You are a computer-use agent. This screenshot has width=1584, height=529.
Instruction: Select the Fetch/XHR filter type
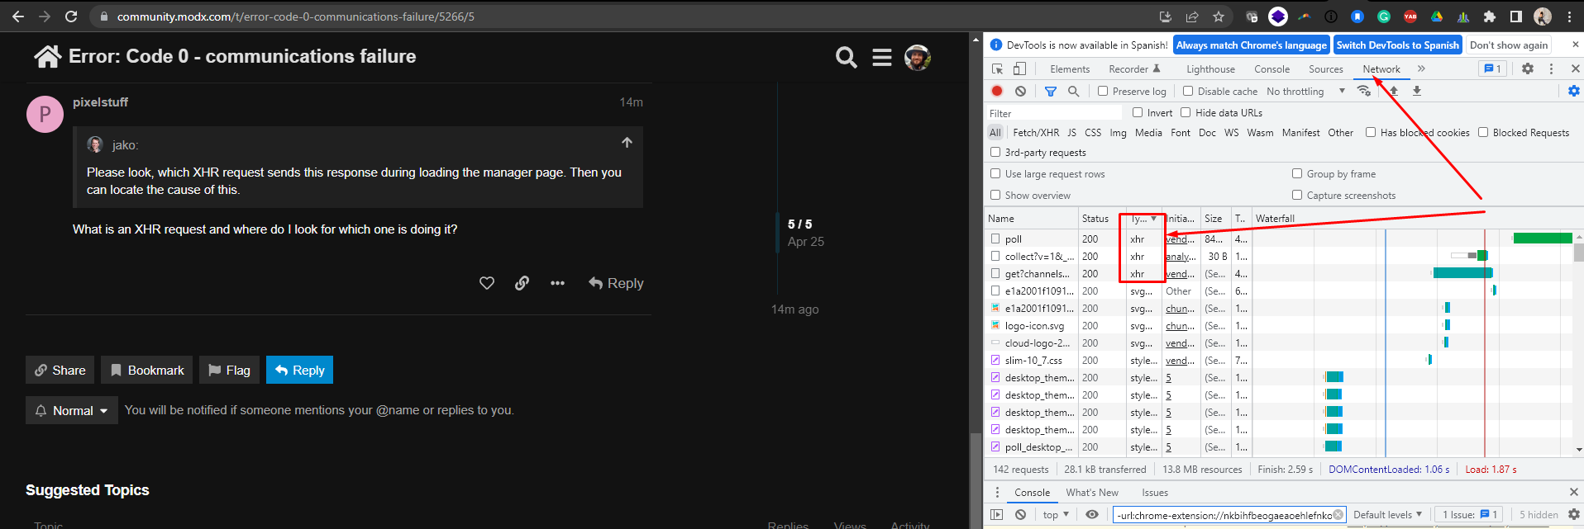tap(1035, 133)
